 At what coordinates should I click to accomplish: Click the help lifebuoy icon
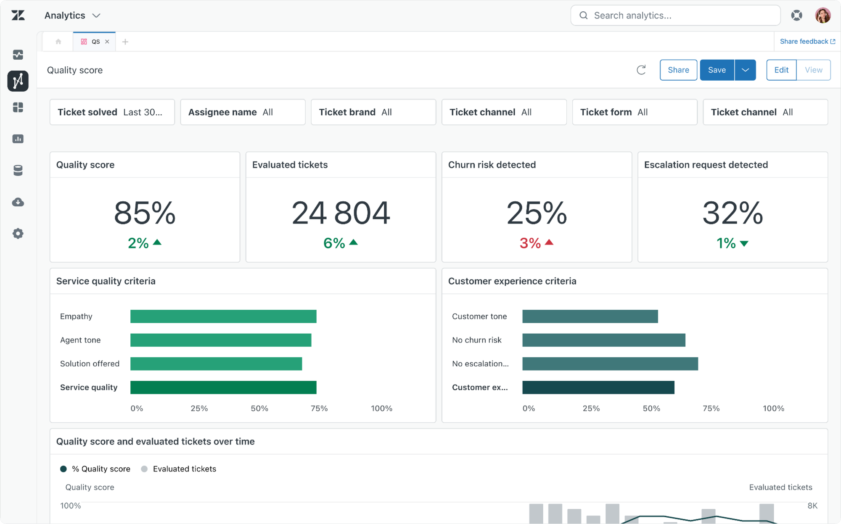coord(796,16)
